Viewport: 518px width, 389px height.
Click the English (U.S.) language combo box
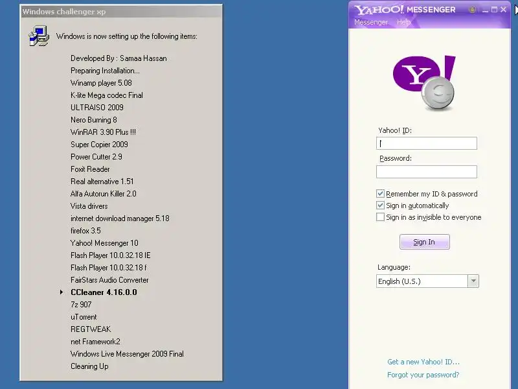(x=427, y=281)
